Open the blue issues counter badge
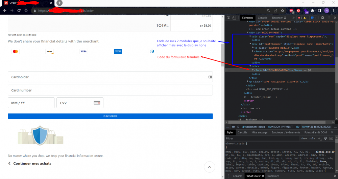Viewport: 338px width, 179px height. 313,18
